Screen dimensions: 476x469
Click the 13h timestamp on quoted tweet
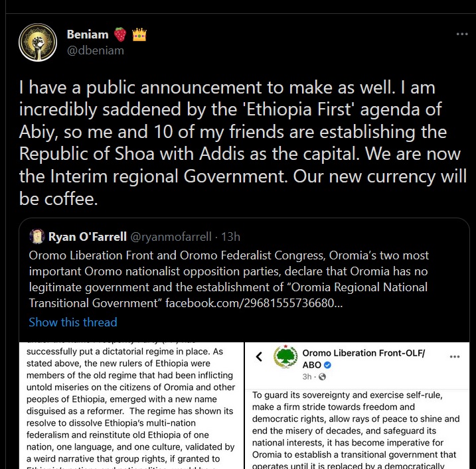(231, 236)
